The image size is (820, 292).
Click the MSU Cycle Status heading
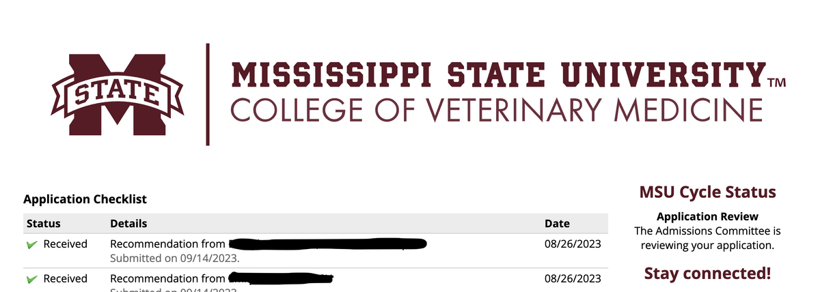(707, 192)
